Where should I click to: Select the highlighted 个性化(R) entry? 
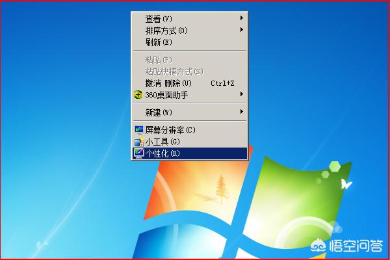(162, 153)
